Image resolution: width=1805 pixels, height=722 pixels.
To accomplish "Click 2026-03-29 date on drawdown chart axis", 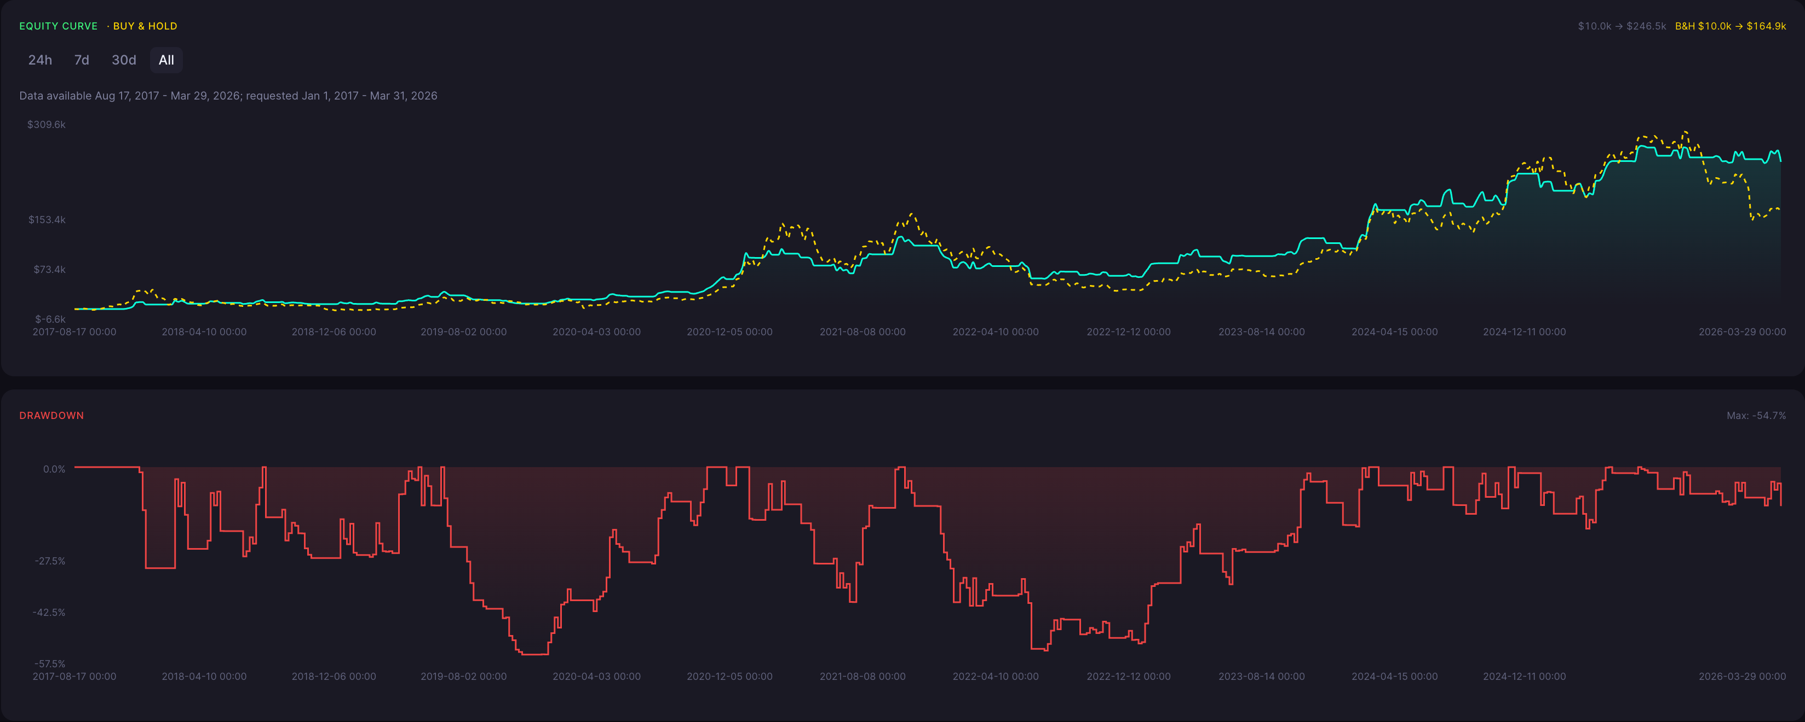I will click(1743, 677).
